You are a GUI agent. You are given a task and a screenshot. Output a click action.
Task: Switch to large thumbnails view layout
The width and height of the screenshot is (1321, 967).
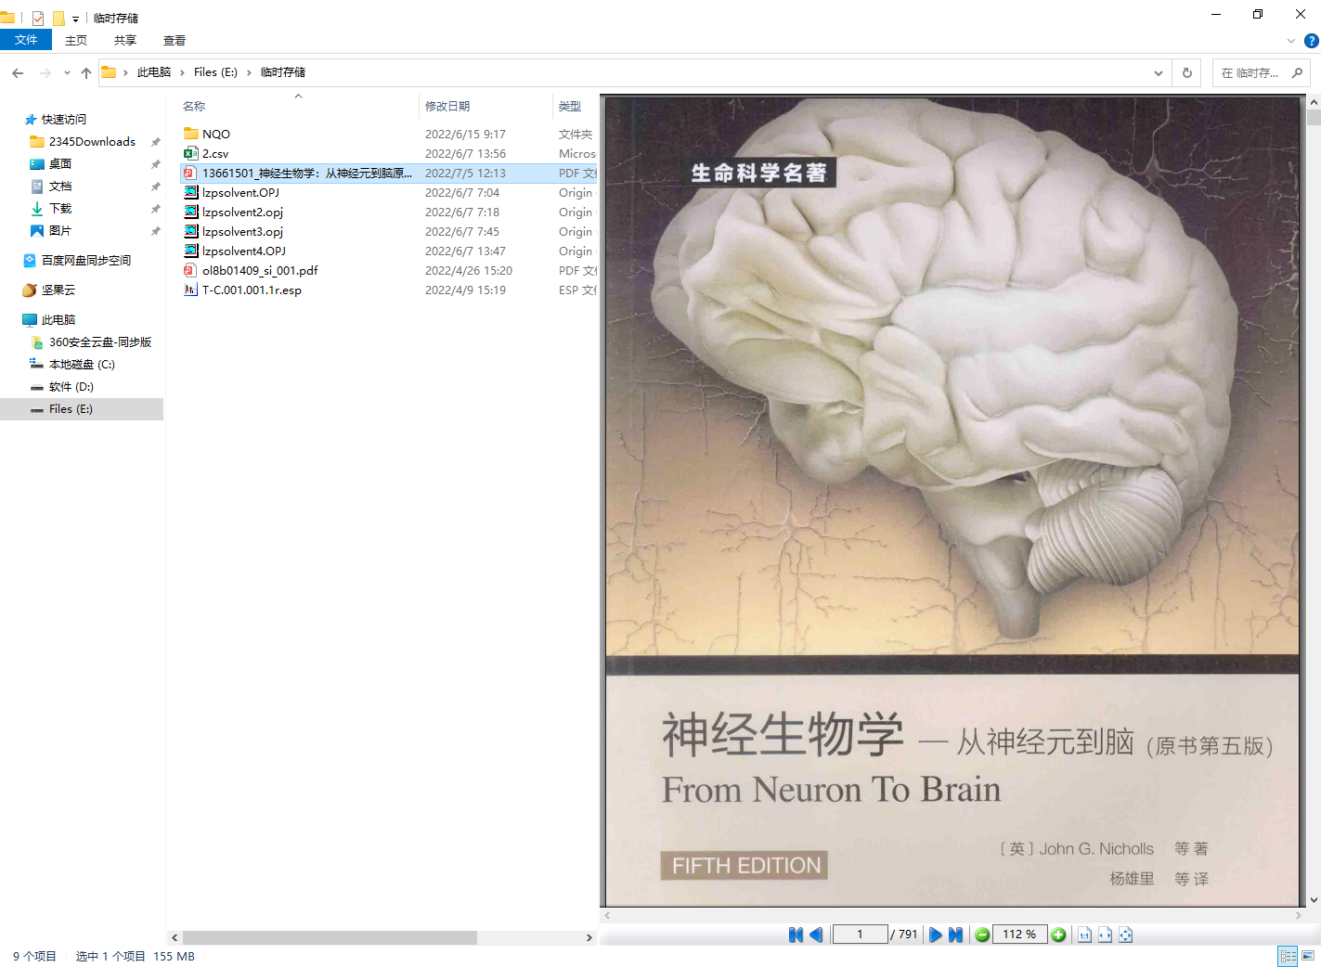point(1308,956)
